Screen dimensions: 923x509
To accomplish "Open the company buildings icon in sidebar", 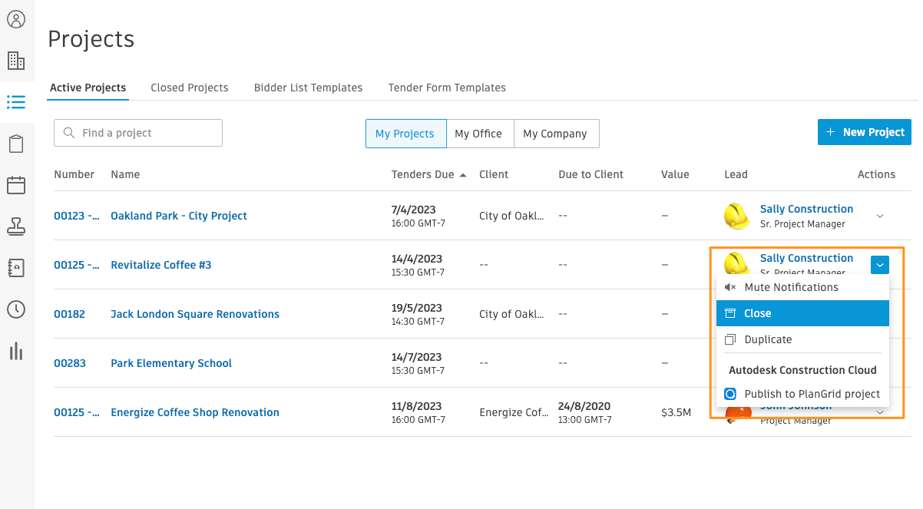I will coord(16,61).
